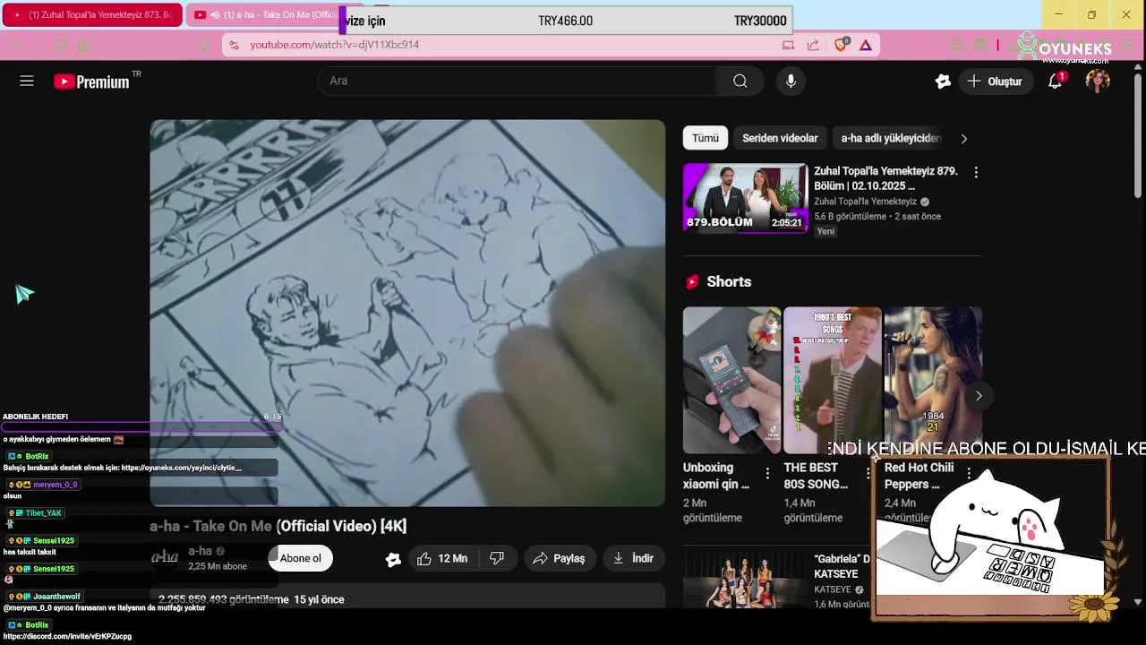The height and width of the screenshot is (645, 1146).
Task: Switch to Zuhal Topal'la Yemekteyiz browser tab
Action: point(92,15)
